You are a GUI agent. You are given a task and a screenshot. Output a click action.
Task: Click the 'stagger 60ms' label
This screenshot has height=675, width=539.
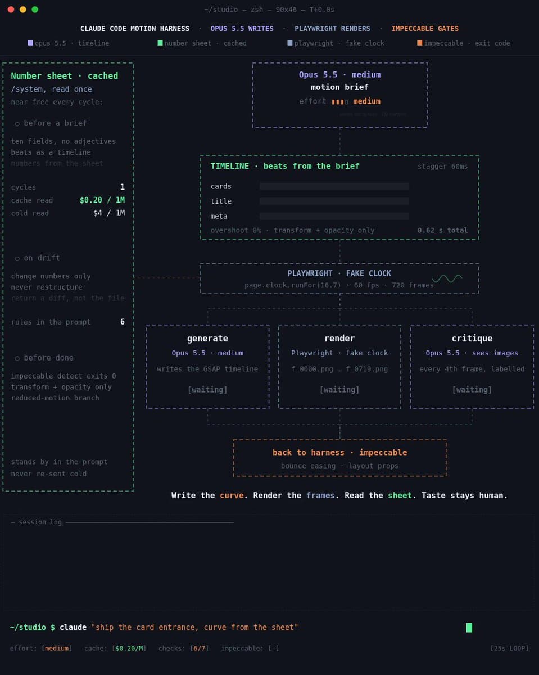[442, 166]
